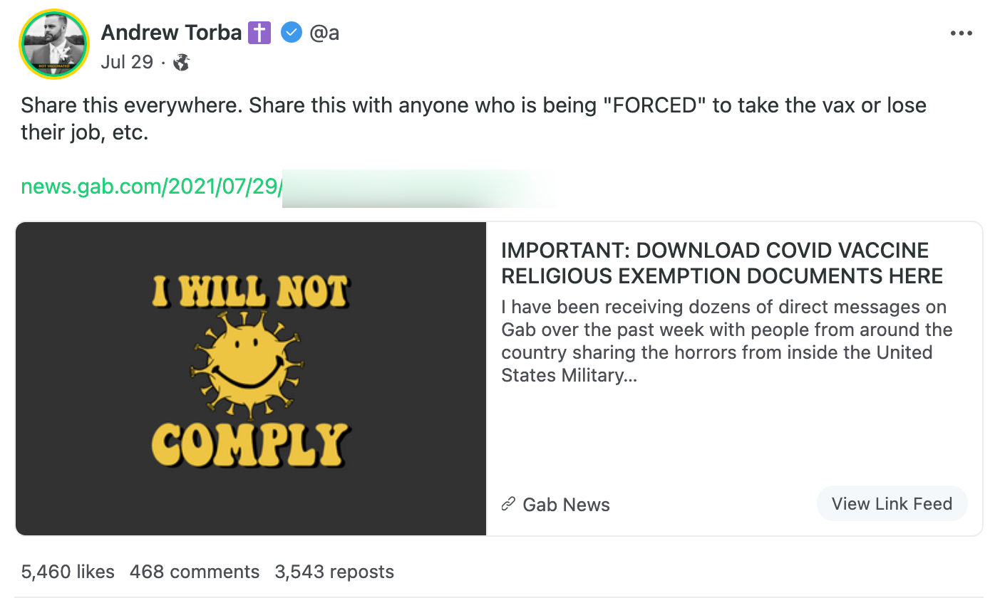Click the chain link icon beside Gab News
Image resolution: width=995 pixels, height=598 pixels.
[508, 505]
